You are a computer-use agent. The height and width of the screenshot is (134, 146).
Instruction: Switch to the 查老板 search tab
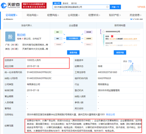point(65,3)
